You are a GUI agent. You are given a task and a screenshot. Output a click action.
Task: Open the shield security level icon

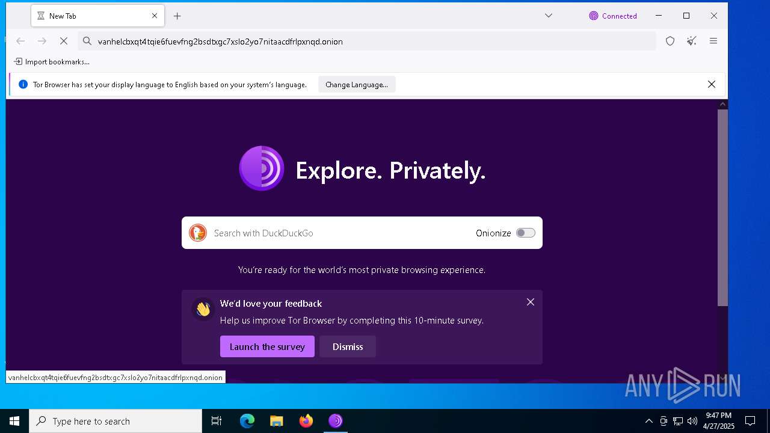[x=670, y=41]
